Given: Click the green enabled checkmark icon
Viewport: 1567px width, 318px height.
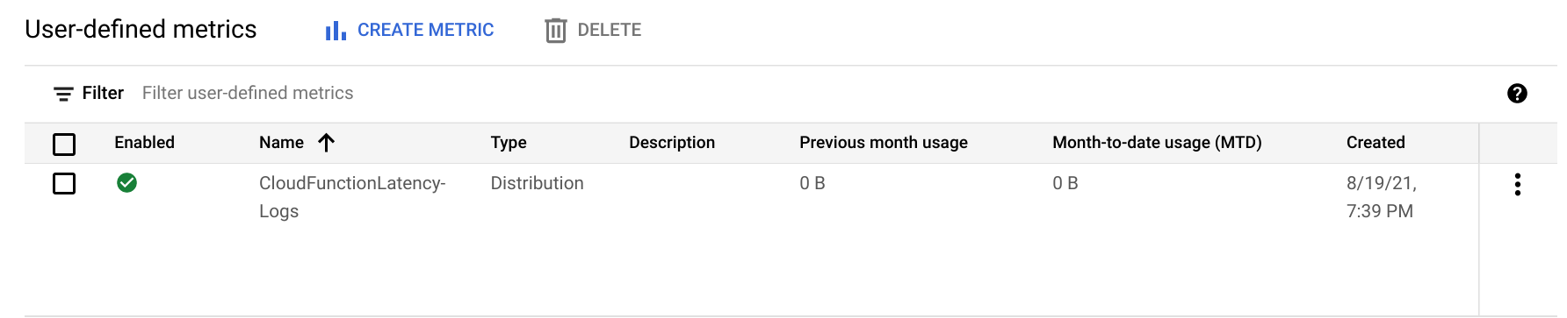Looking at the screenshot, I should pos(126,182).
